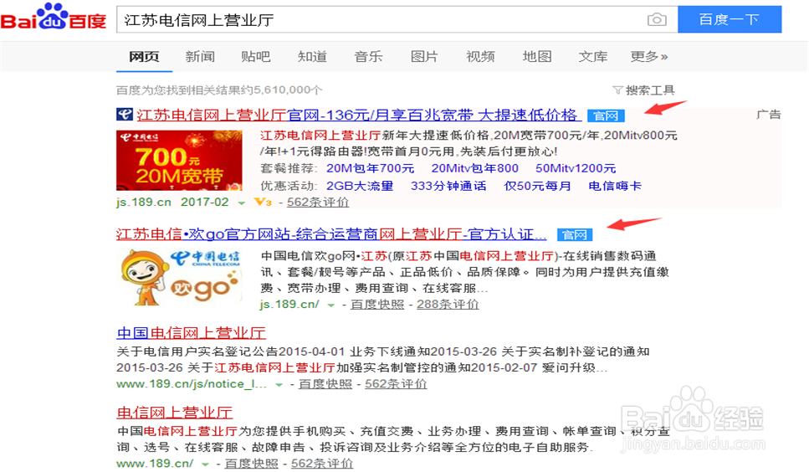This screenshot has width=809, height=472.
Task: Click the V3 credibility badge icon
Action: [263, 203]
